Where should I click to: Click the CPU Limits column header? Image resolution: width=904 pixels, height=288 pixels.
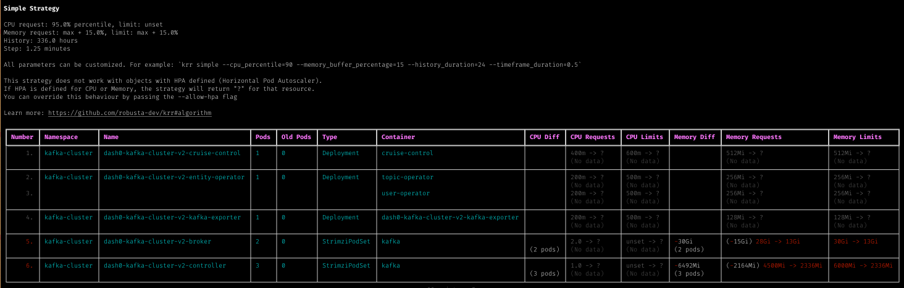click(x=645, y=137)
